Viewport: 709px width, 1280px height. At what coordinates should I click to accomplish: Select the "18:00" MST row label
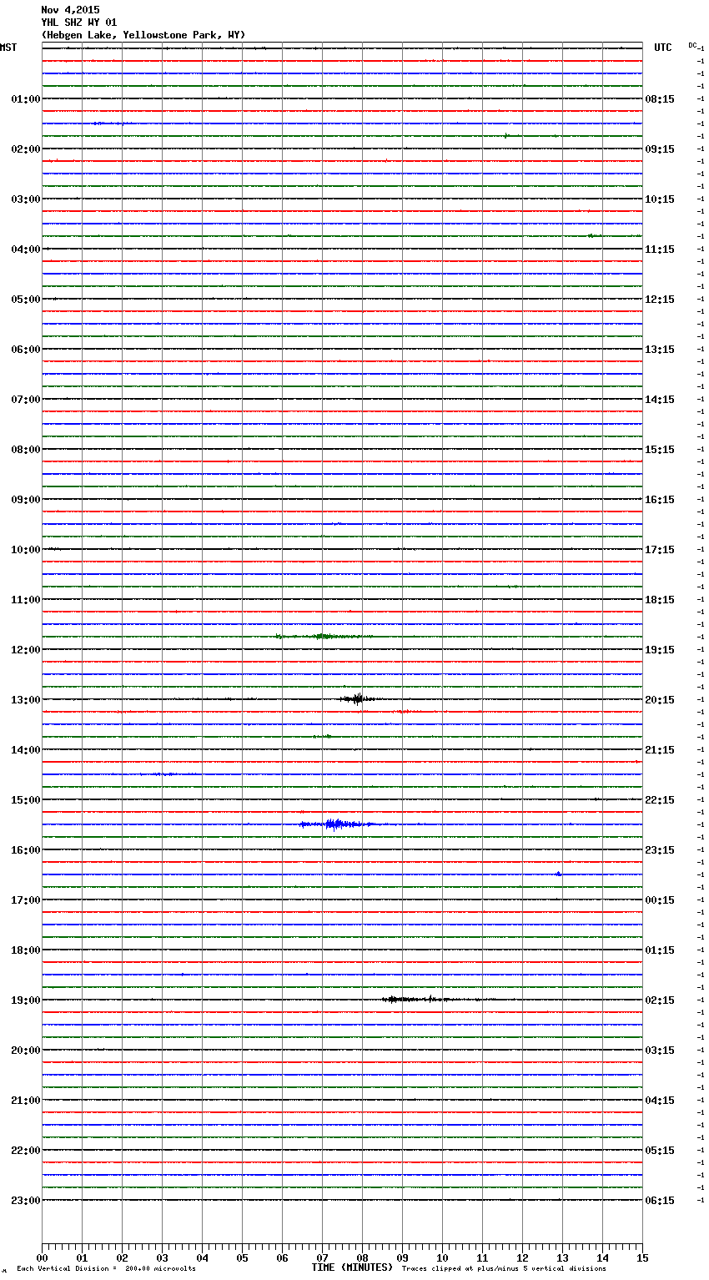[26, 950]
